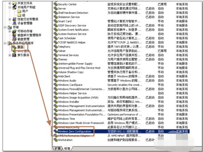Expand the 索引服务 tree node

click(x=10, y=55)
